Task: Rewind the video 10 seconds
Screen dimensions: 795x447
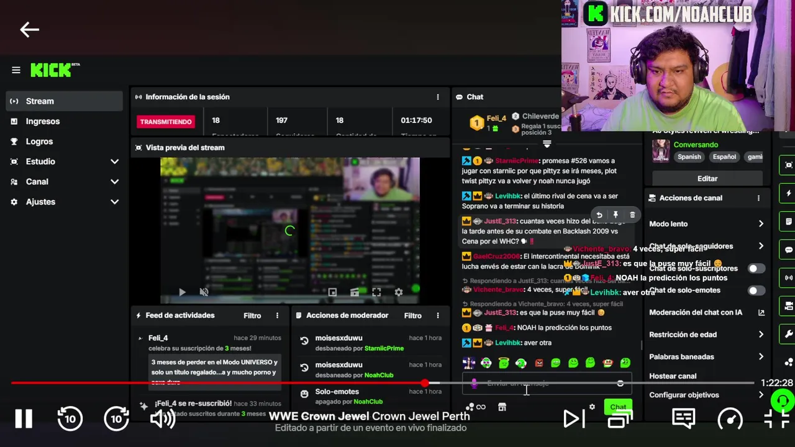Action: click(x=70, y=420)
